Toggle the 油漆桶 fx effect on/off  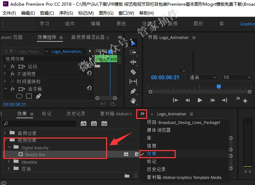pyautogui.click(x=12, y=89)
